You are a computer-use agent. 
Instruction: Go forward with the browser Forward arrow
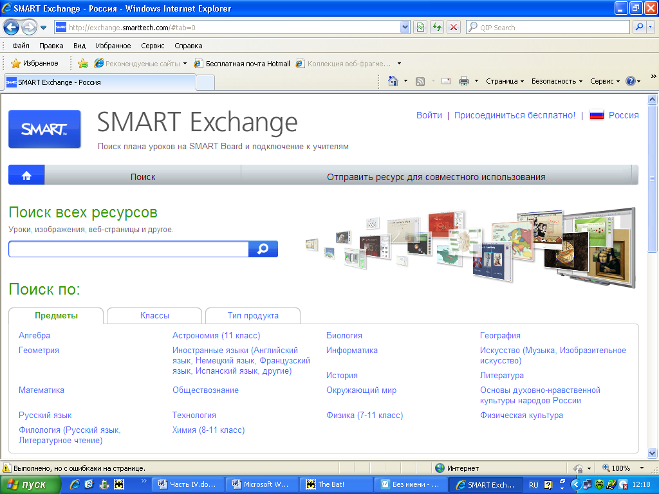pos(29,28)
